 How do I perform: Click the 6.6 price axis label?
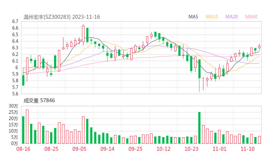point(15,28)
